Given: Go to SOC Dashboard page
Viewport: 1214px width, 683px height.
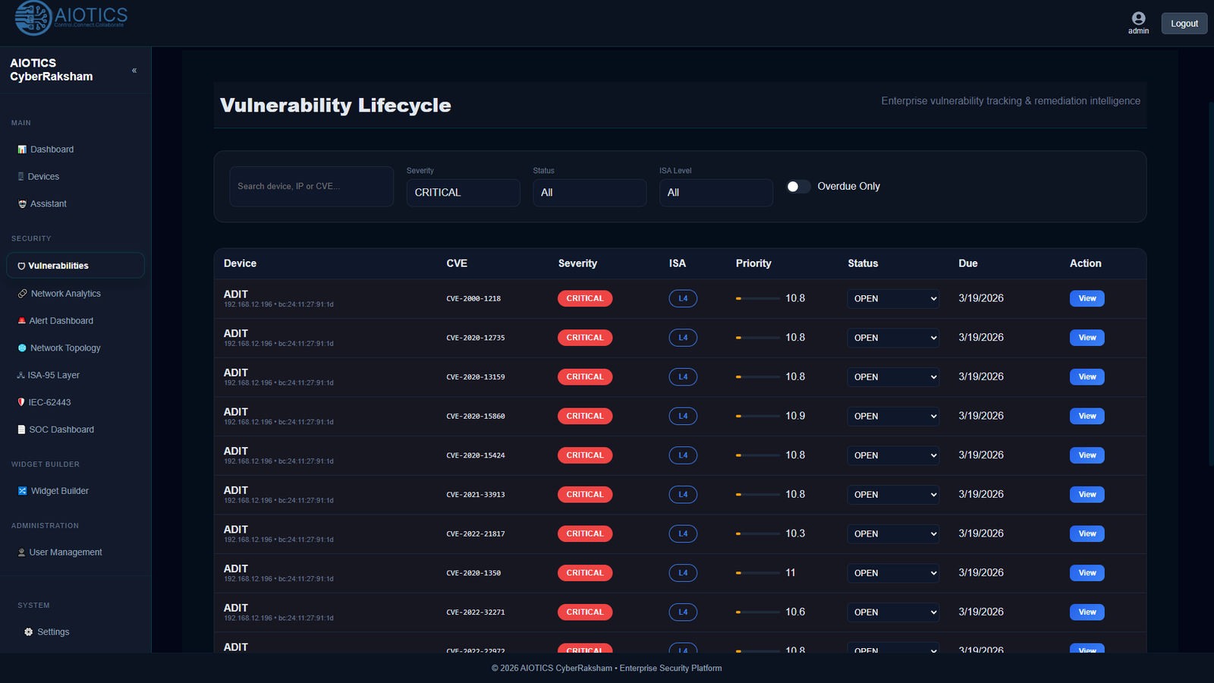Looking at the screenshot, I should [75, 430].
